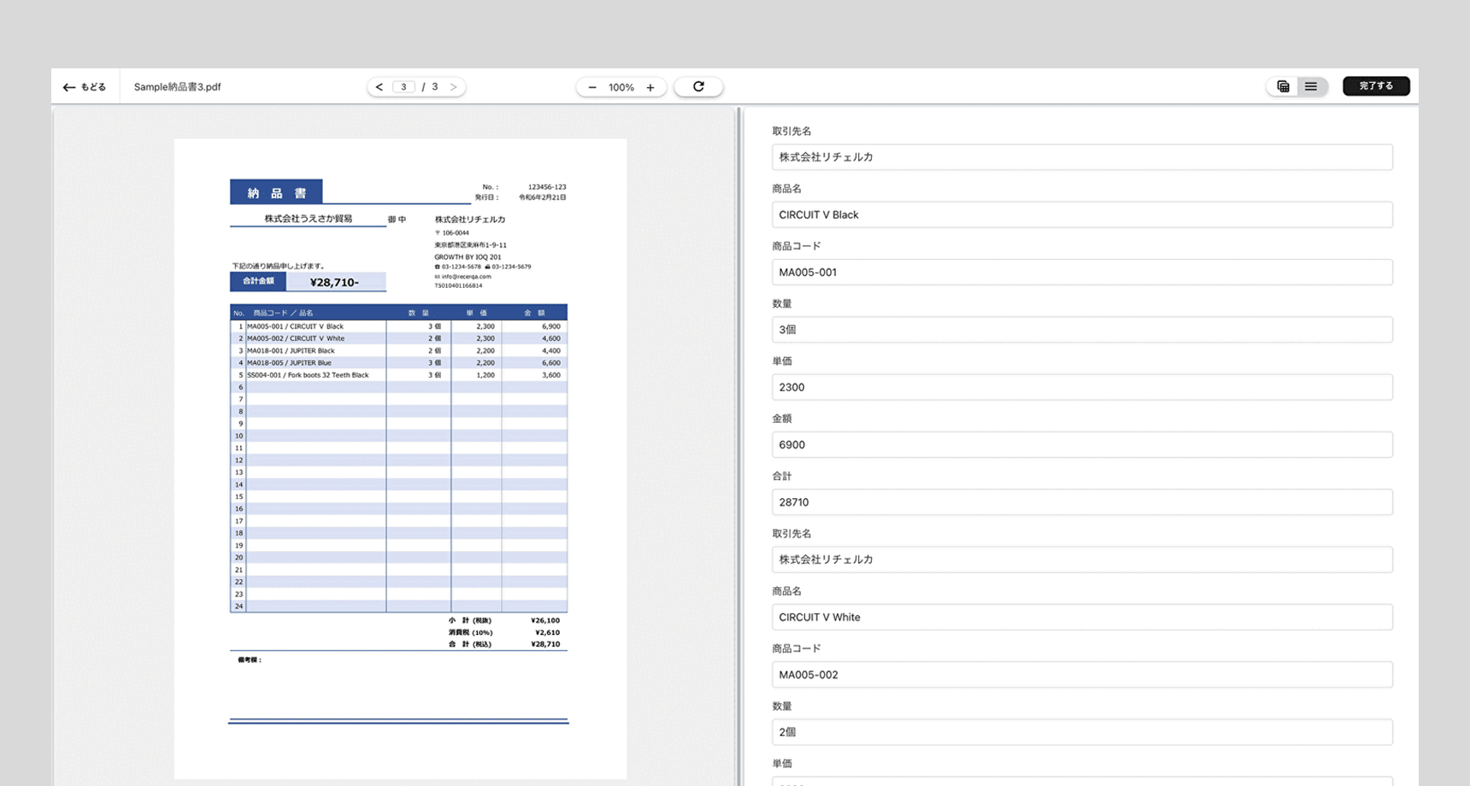Go back with the もどる arrow
1470x786 pixels.
[84, 87]
